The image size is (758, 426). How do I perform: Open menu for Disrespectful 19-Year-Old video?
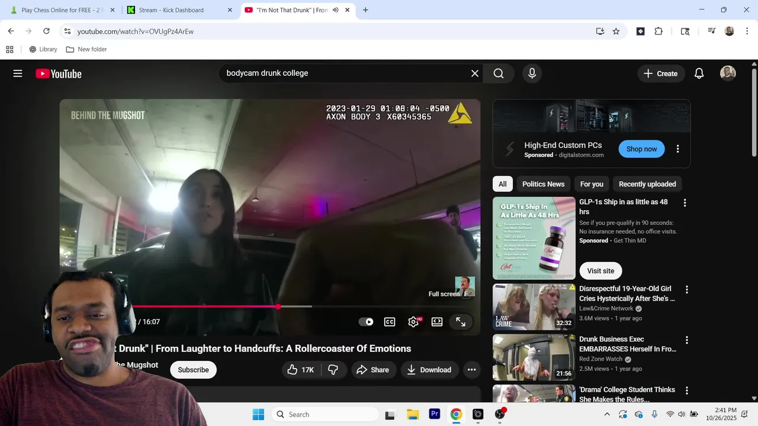687,290
